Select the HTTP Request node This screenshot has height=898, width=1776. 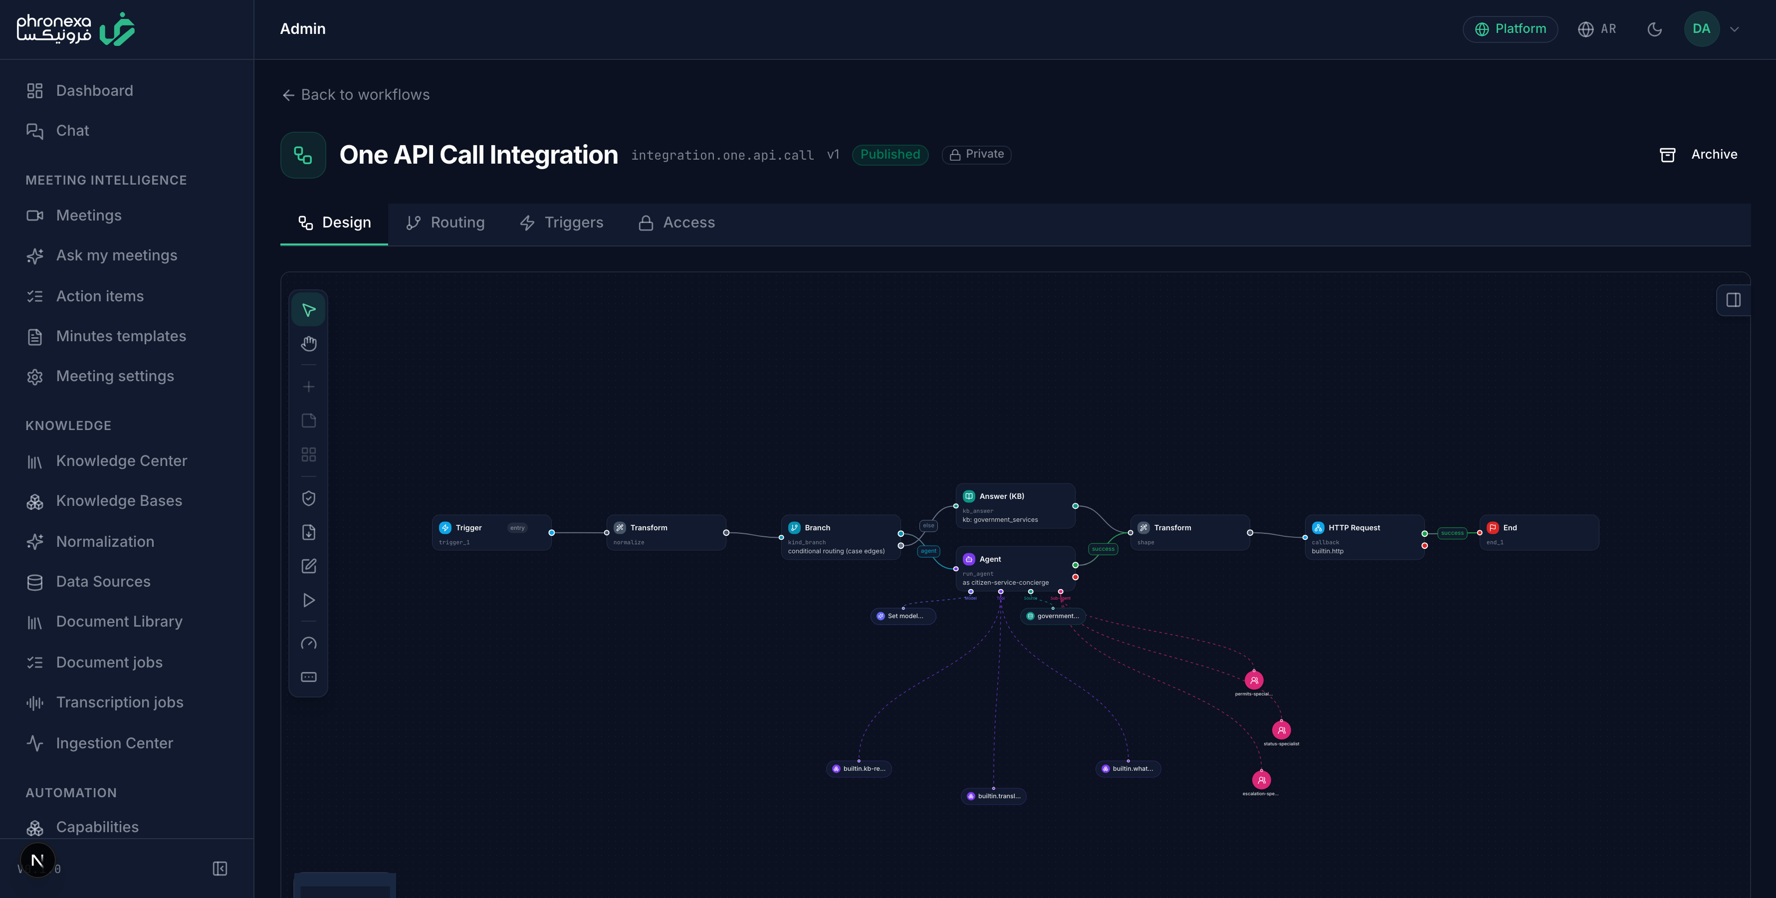click(x=1364, y=537)
